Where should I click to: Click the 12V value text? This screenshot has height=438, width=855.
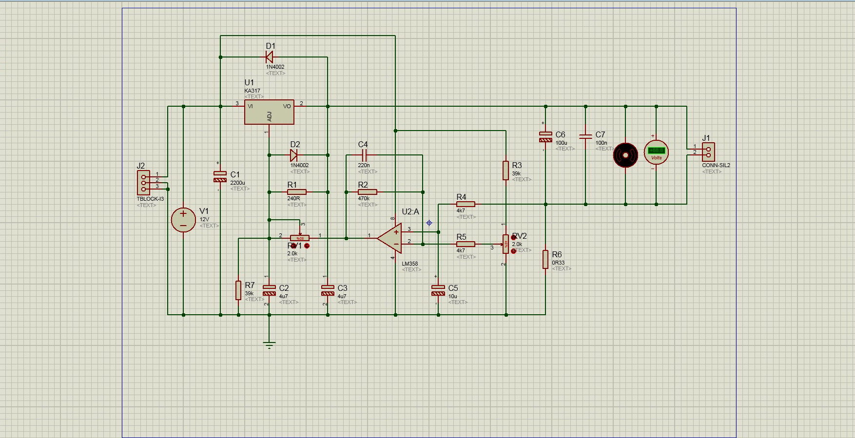click(204, 219)
